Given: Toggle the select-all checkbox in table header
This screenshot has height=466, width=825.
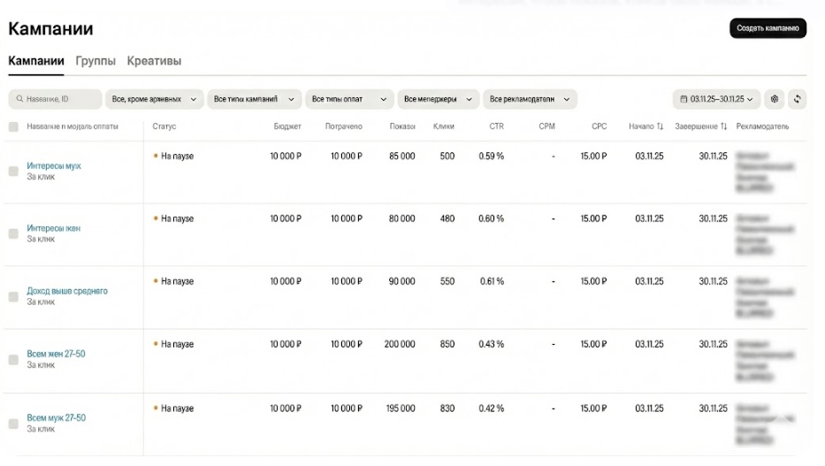Looking at the screenshot, I should tap(13, 127).
